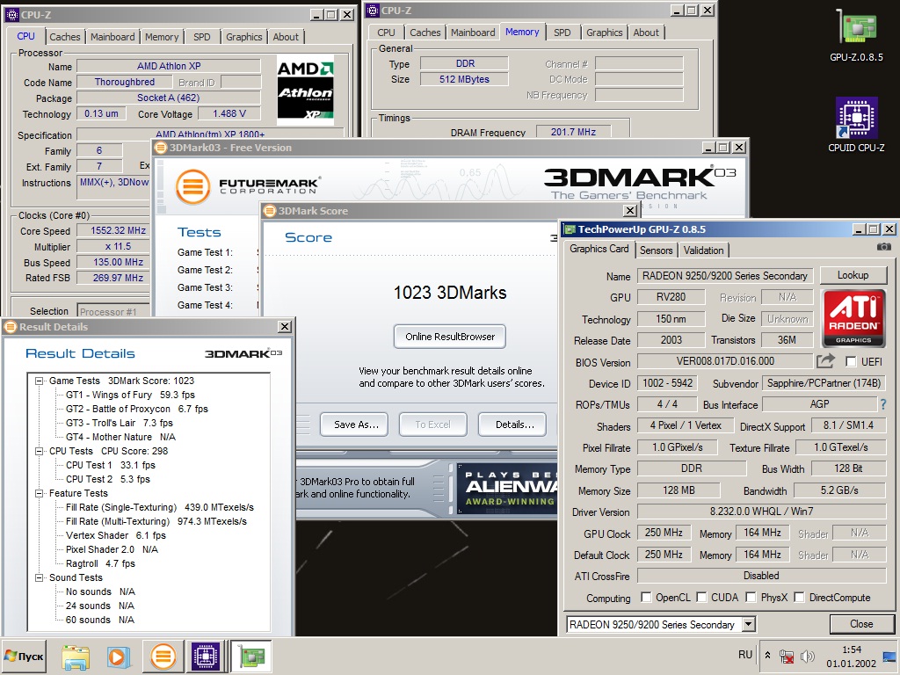Click the AMD Athlon XP logo in CPU-Z
The height and width of the screenshot is (675, 900).
click(305, 91)
